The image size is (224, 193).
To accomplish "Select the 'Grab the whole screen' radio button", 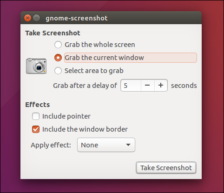I will [x=58, y=45].
